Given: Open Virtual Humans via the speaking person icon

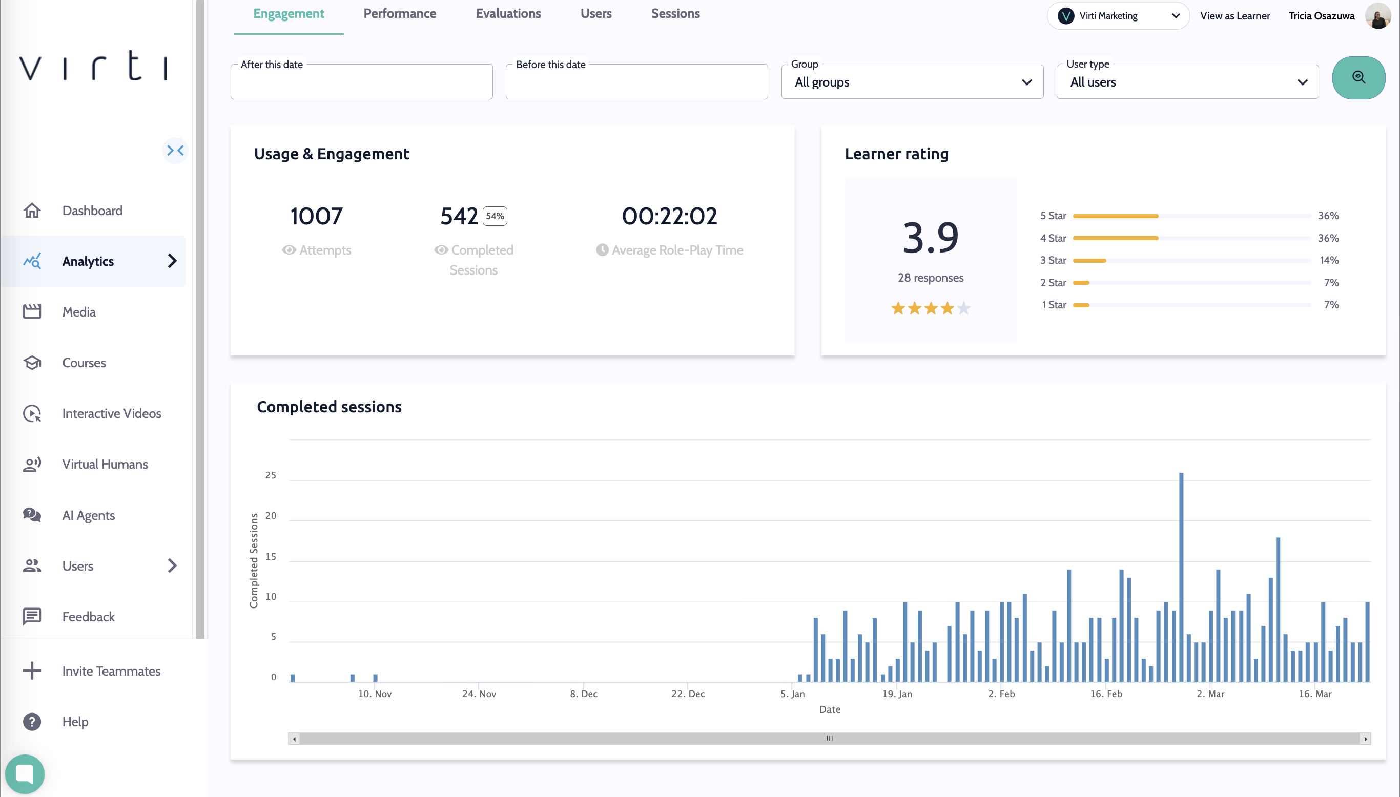Looking at the screenshot, I should pyautogui.click(x=32, y=464).
